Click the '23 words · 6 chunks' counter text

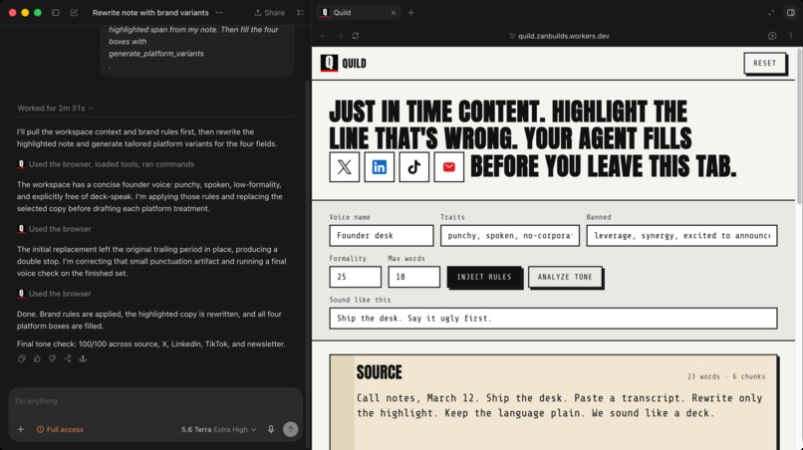(726, 376)
